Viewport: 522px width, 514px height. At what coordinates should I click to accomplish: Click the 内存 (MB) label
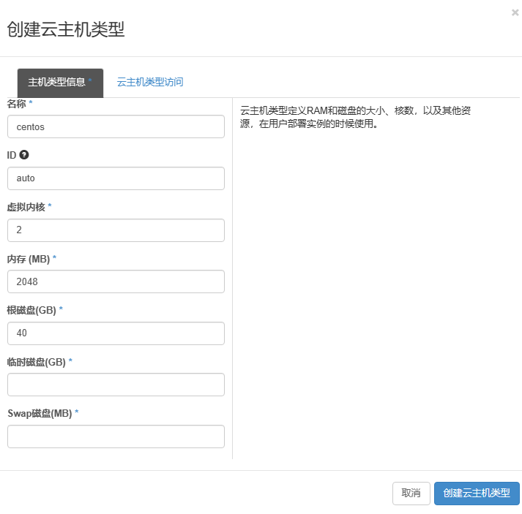pyautogui.click(x=28, y=259)
